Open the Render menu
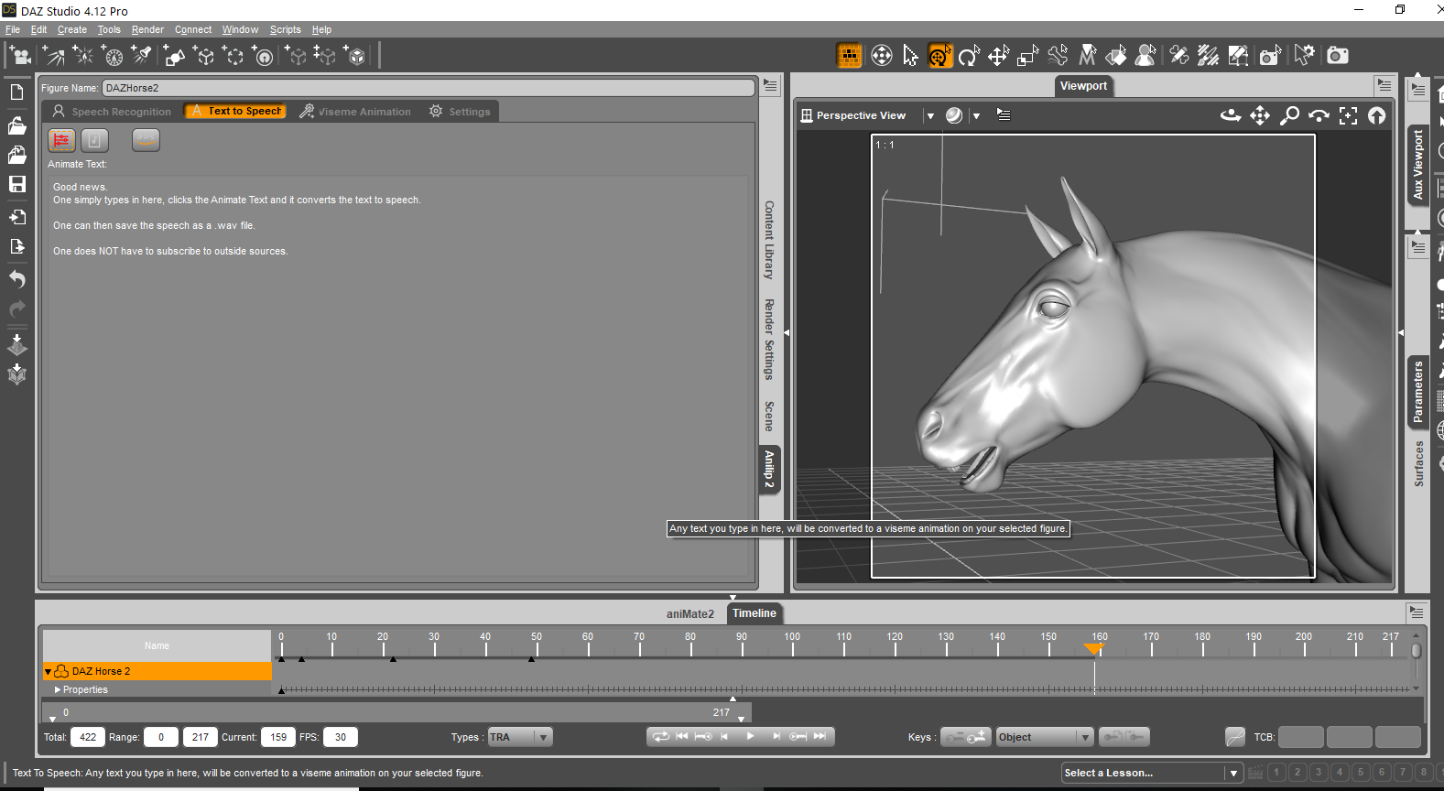Viewport: 1444px width, 791px height. click(147, 29)
